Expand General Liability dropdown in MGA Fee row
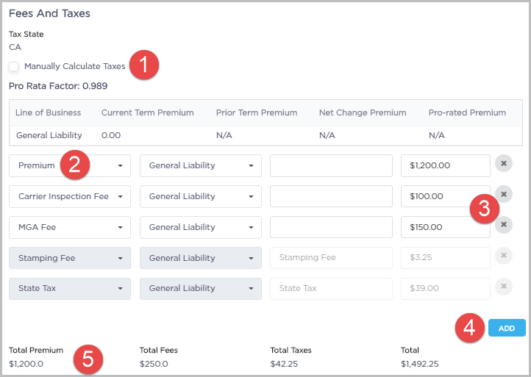The image size is (531, 377). 201,228
